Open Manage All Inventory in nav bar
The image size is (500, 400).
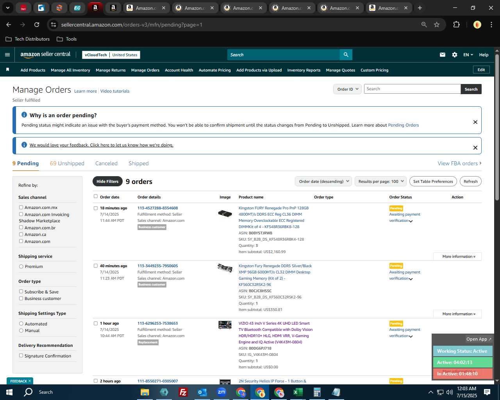click(x=70, y=70)
